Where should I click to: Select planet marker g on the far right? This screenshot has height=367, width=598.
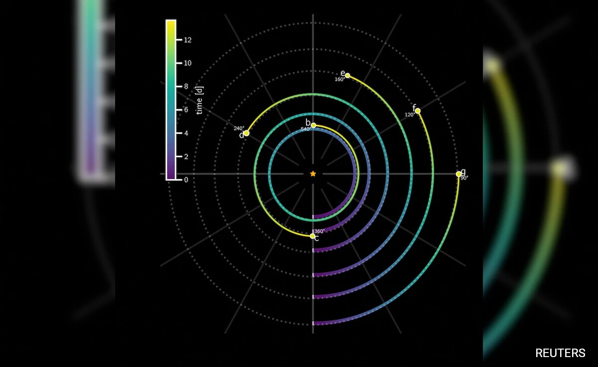tap(459, 174)
